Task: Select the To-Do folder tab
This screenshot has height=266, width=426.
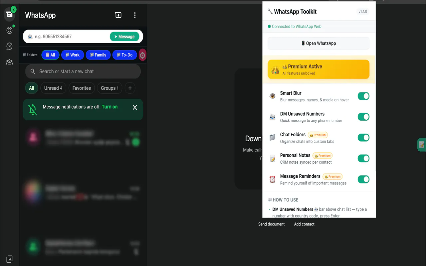Action: [125, 55]
